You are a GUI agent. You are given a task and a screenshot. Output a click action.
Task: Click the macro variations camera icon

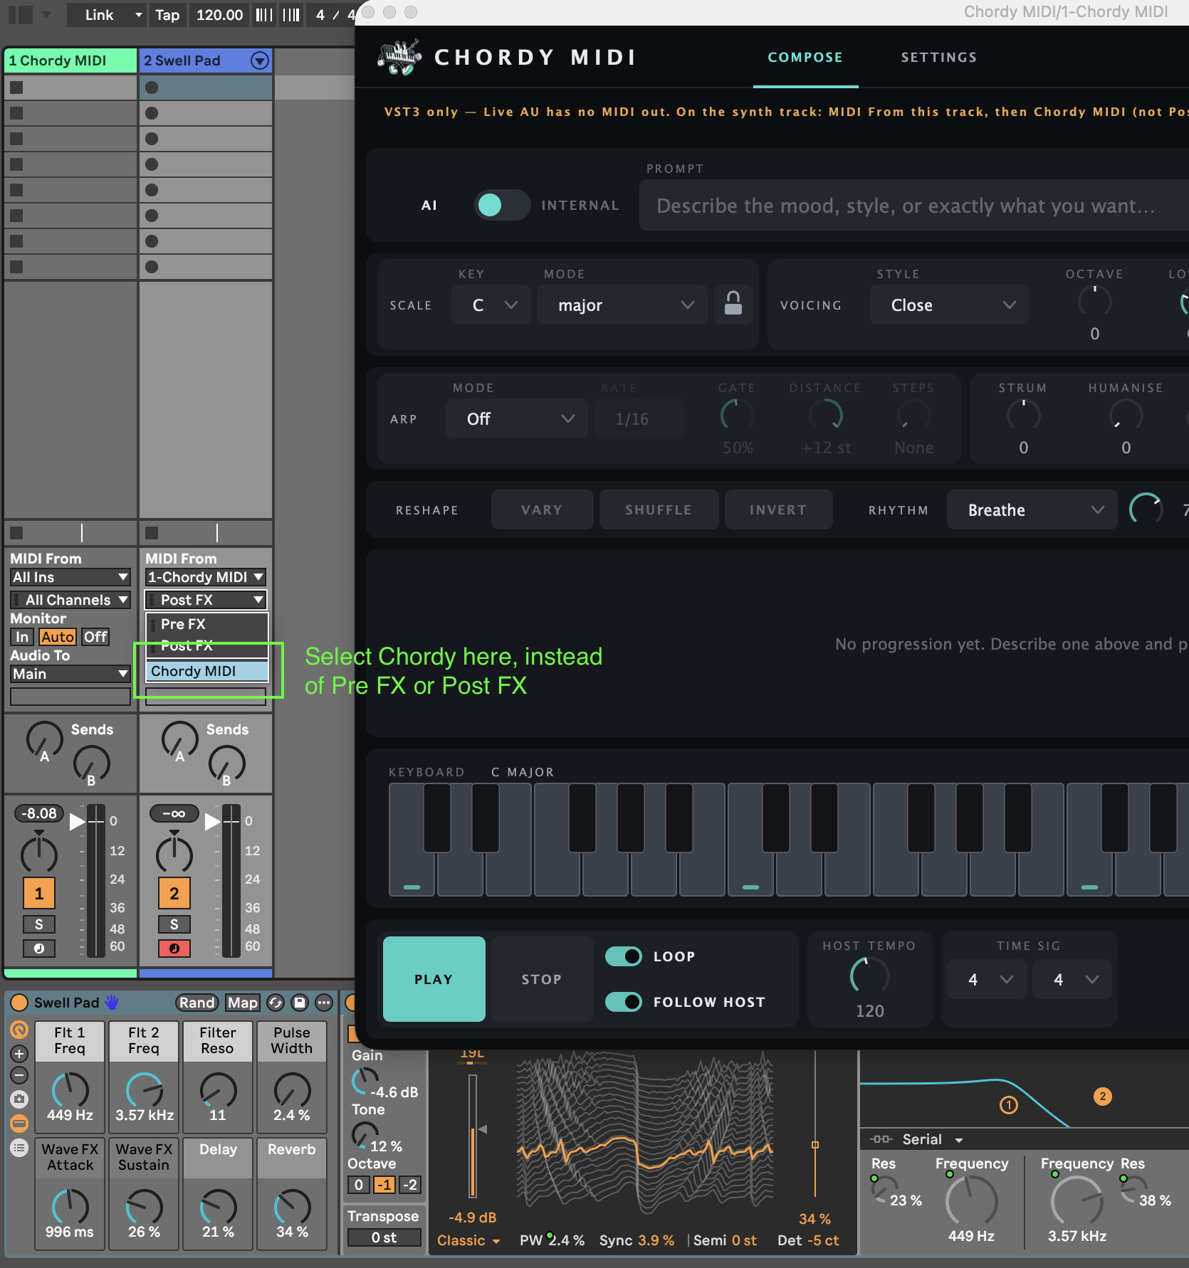(19, 1099)
